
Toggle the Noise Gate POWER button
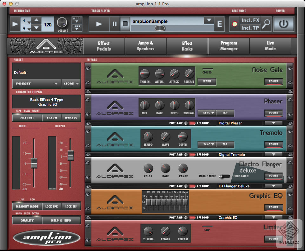click(x=274, y=81)
